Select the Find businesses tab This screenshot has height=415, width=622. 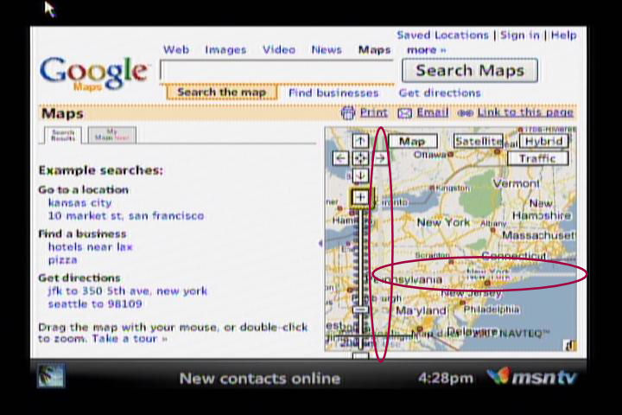(x=333, y=93)
